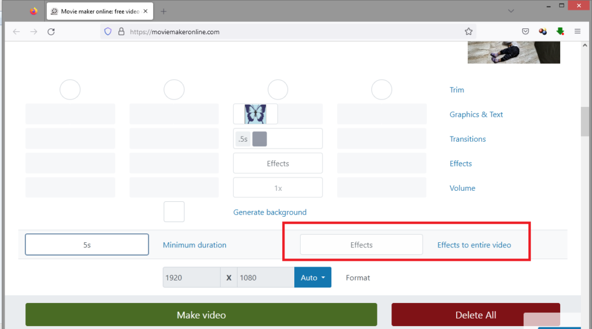
Task: Click the gray transition color swatch
Action: click(260, 139)
